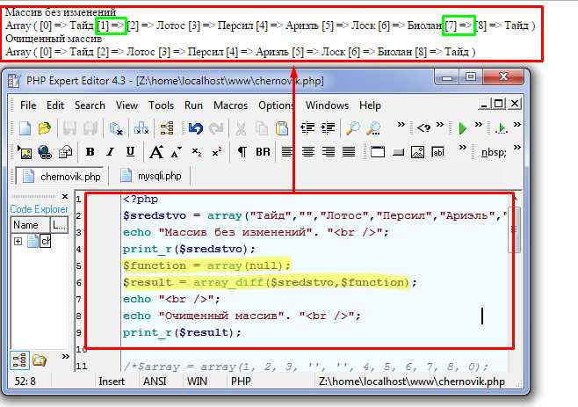Click the increase indent icon

click(x=328, y=128)
